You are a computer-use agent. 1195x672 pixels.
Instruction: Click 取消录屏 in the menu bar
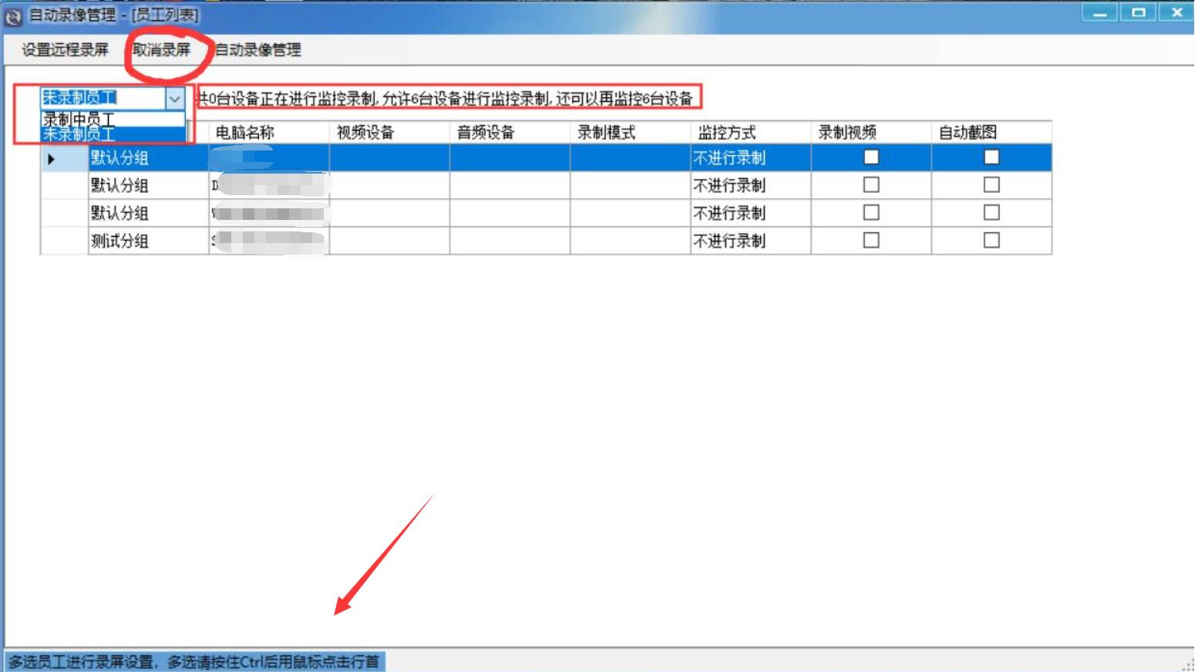click(162, 50)
